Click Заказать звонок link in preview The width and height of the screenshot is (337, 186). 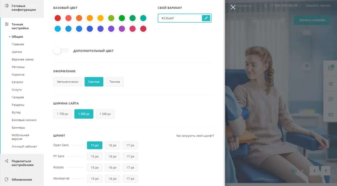[318, 5]
